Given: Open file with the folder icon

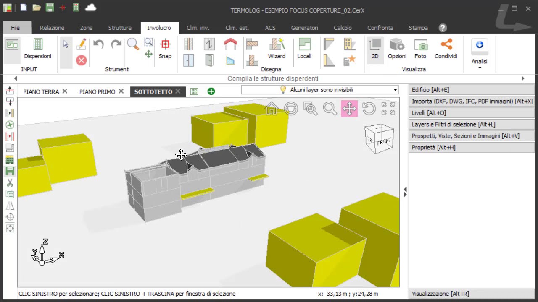Looking at the screenshot, I should pos(37,8).
